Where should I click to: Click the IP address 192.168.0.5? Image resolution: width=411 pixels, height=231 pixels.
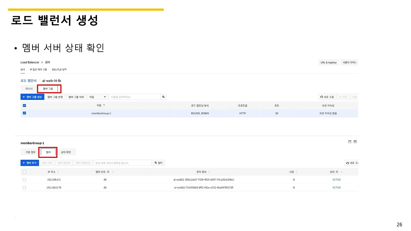[54, 180]
